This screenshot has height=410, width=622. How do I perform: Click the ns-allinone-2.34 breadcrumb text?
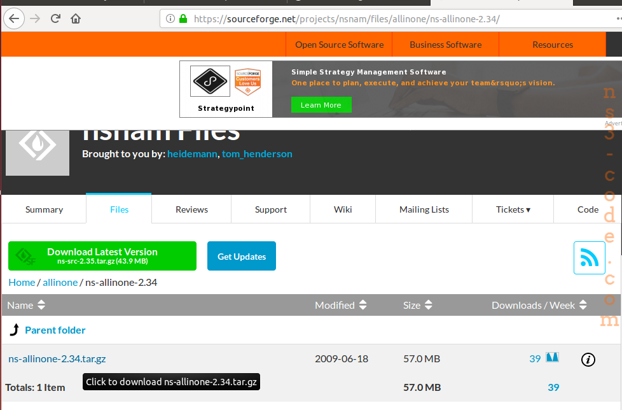click(x=121, y=282)
